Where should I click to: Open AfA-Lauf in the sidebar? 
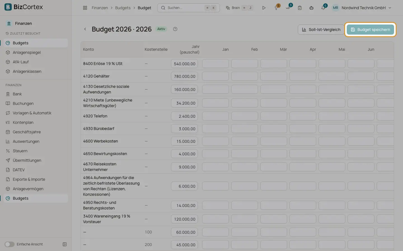point(36,62)
